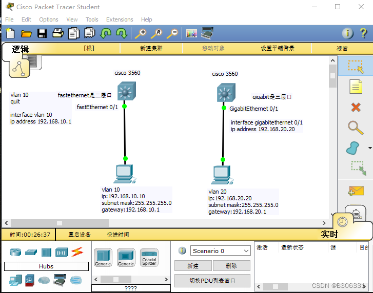Click the 视窗 viewport button
This screenshot has width=373, height=293.
[342, 49]
